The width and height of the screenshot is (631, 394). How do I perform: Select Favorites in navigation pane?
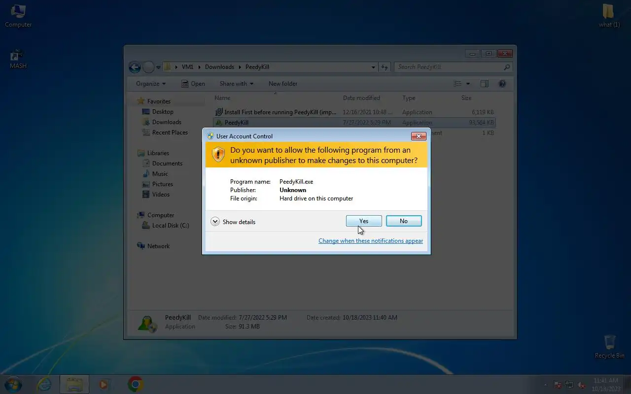(158, 101)
